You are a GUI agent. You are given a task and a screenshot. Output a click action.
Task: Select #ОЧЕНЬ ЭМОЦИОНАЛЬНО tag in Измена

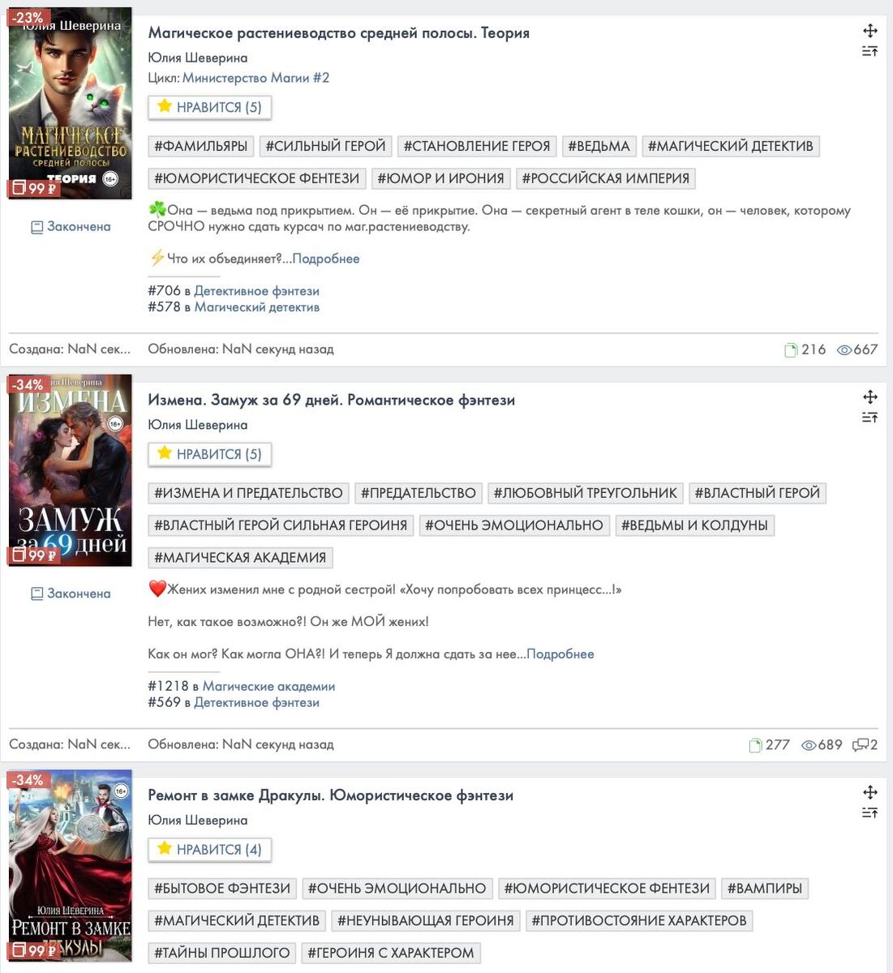514,525
